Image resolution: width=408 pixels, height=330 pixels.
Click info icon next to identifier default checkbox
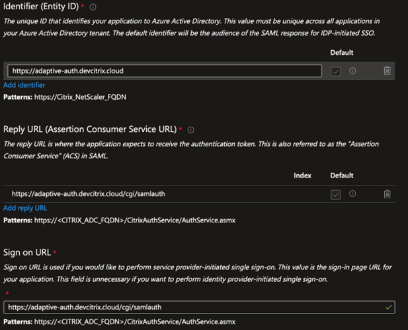[352, 71]
